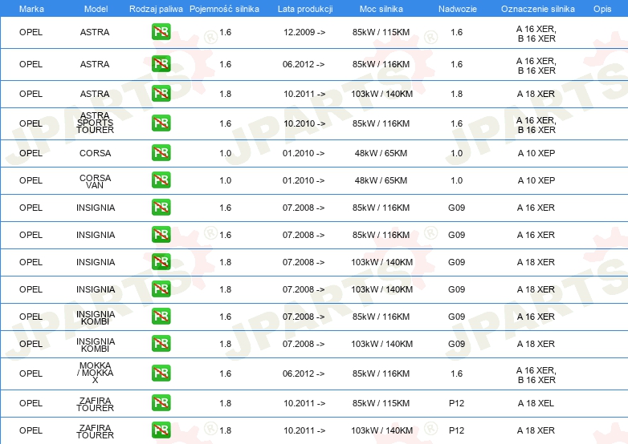Click the A 18 XEL engine code

pos(536,403)
